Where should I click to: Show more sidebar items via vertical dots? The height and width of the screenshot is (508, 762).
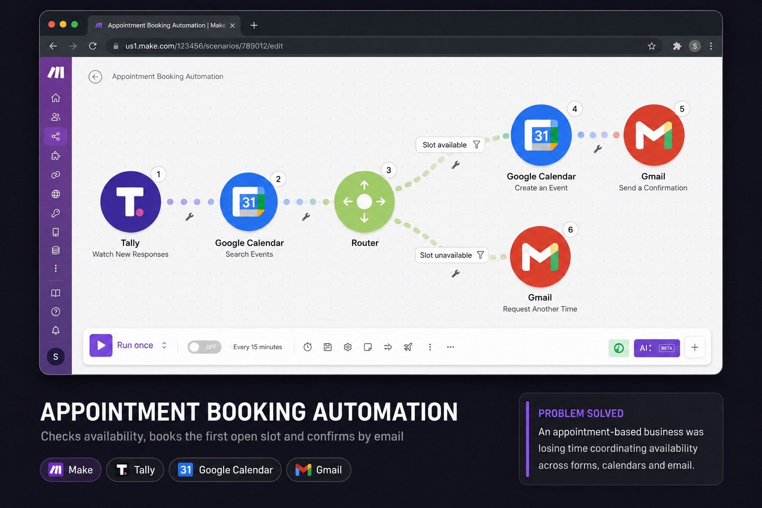click(56, 268)
